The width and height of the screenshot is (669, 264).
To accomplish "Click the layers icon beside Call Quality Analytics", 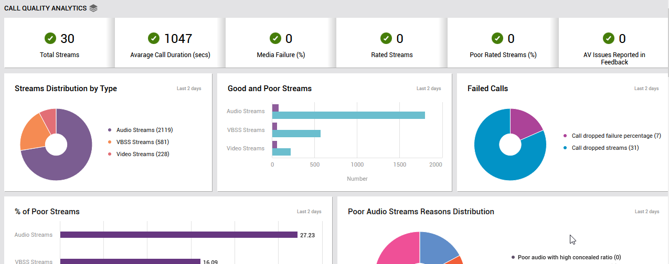I will (93, 8).
